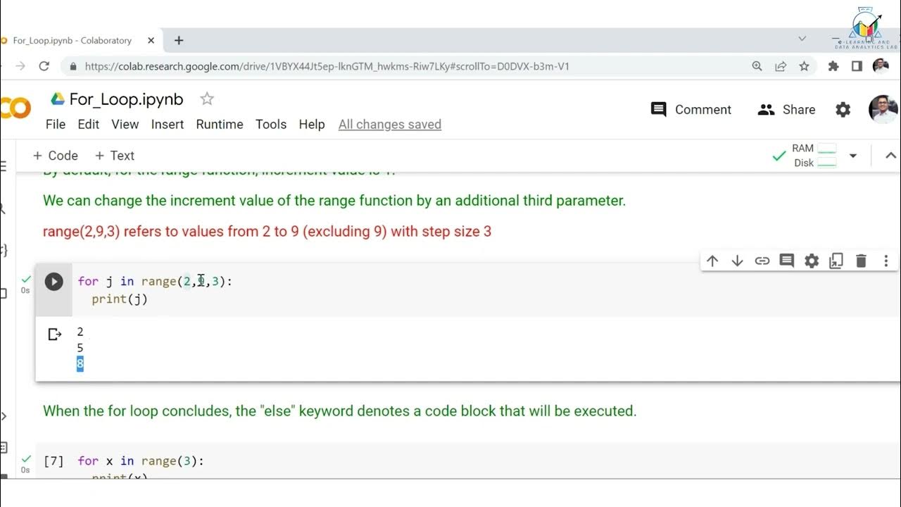Image resolution: width=901 pixels, height=507 pixels.
Task: Bookmark this page in address bar
Action: coord(804,66)
